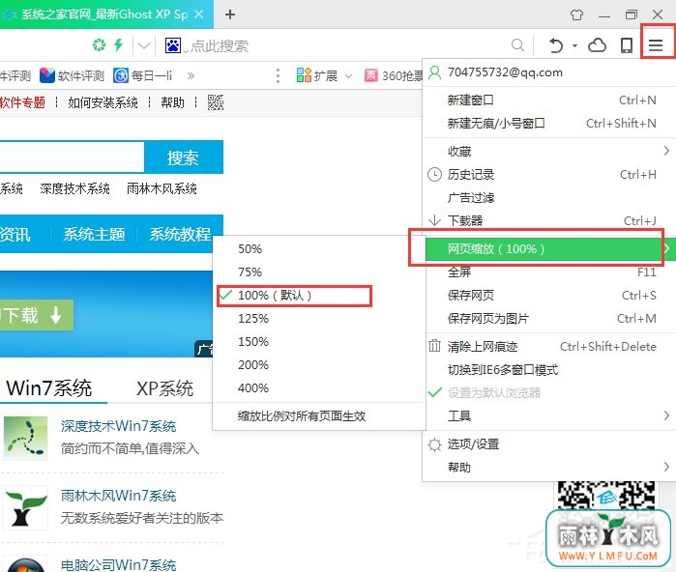
Task: Click the site search input box
Action: 72,157
